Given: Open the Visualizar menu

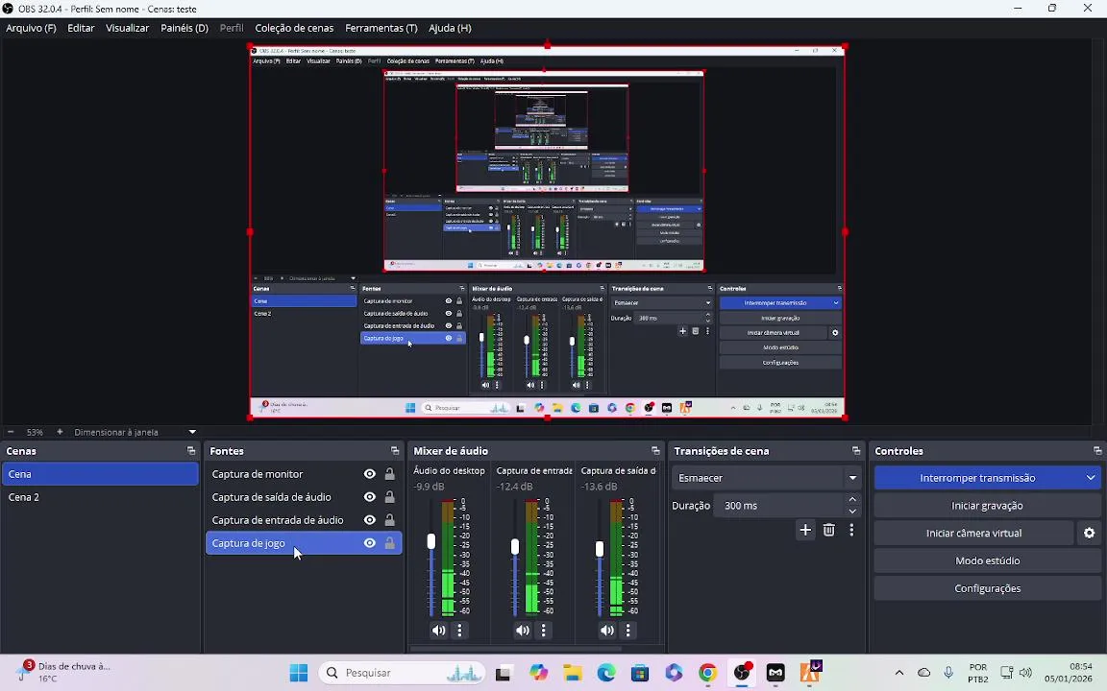Looking at the screenshot, I should [x=127, y=28].
